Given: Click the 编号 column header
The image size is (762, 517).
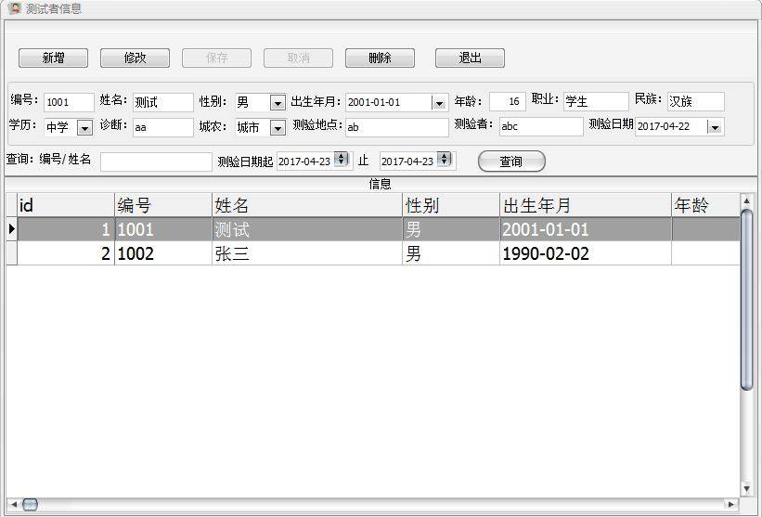Looking at the screenshot, I should click(x=163, y=205).
